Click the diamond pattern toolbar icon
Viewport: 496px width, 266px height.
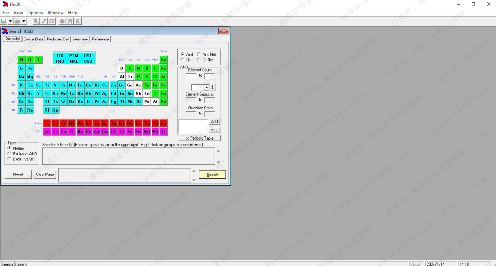[62, 21]
